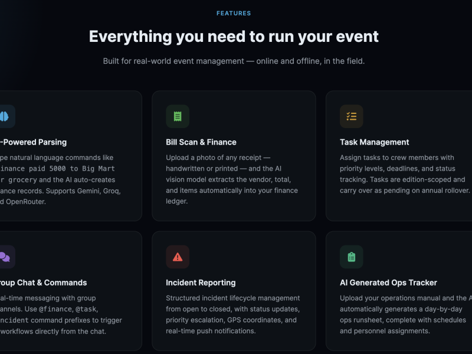Select the Incident Reporting card title
The width and height of the screenshot is (472, 354).
coord(201,283)
